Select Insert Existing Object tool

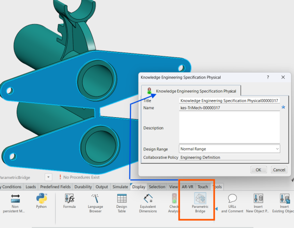284,203
